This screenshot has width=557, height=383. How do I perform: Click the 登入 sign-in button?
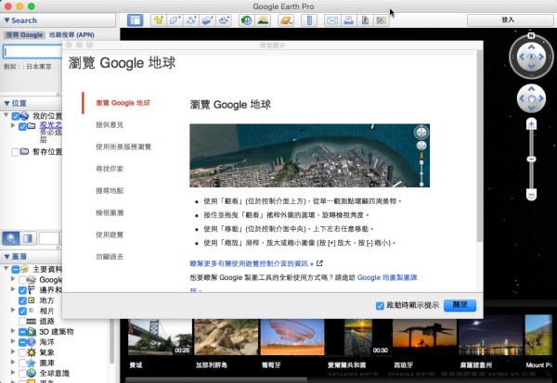[x=508, y=19]
